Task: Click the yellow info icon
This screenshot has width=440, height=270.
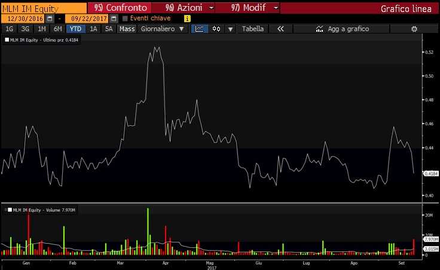Action: [x=187, y=19]
